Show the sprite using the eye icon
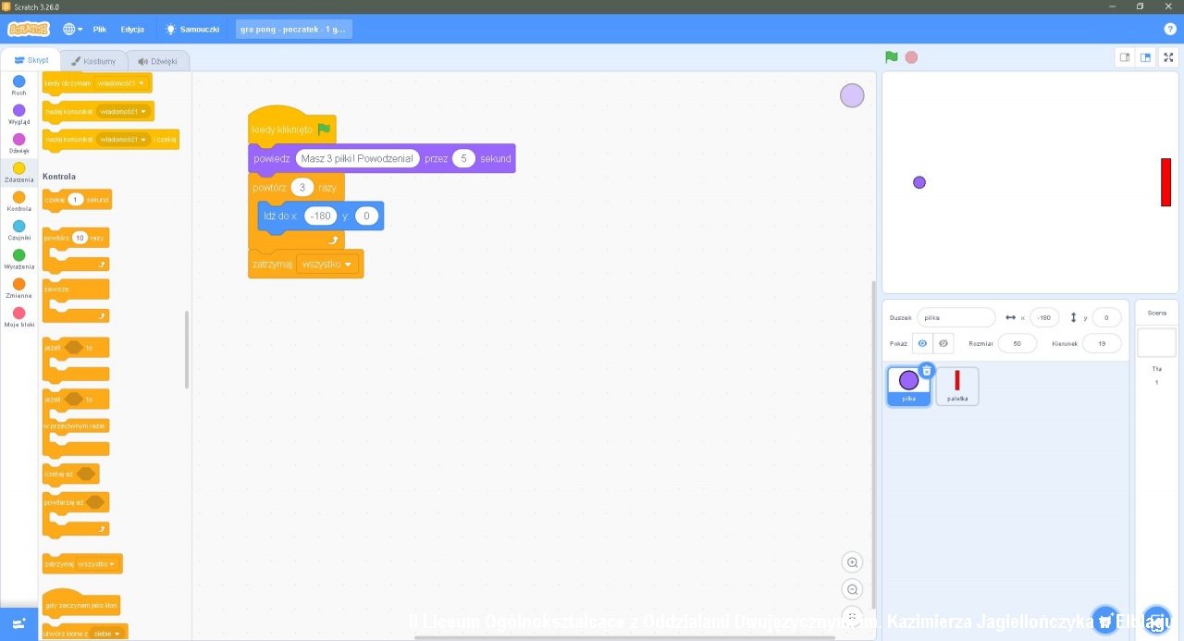Image resolution: width=1184 pixels, height=641 pixels. (x=922, y=343)
